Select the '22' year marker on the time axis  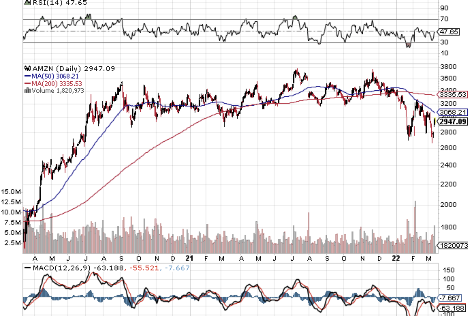(395, 258)
